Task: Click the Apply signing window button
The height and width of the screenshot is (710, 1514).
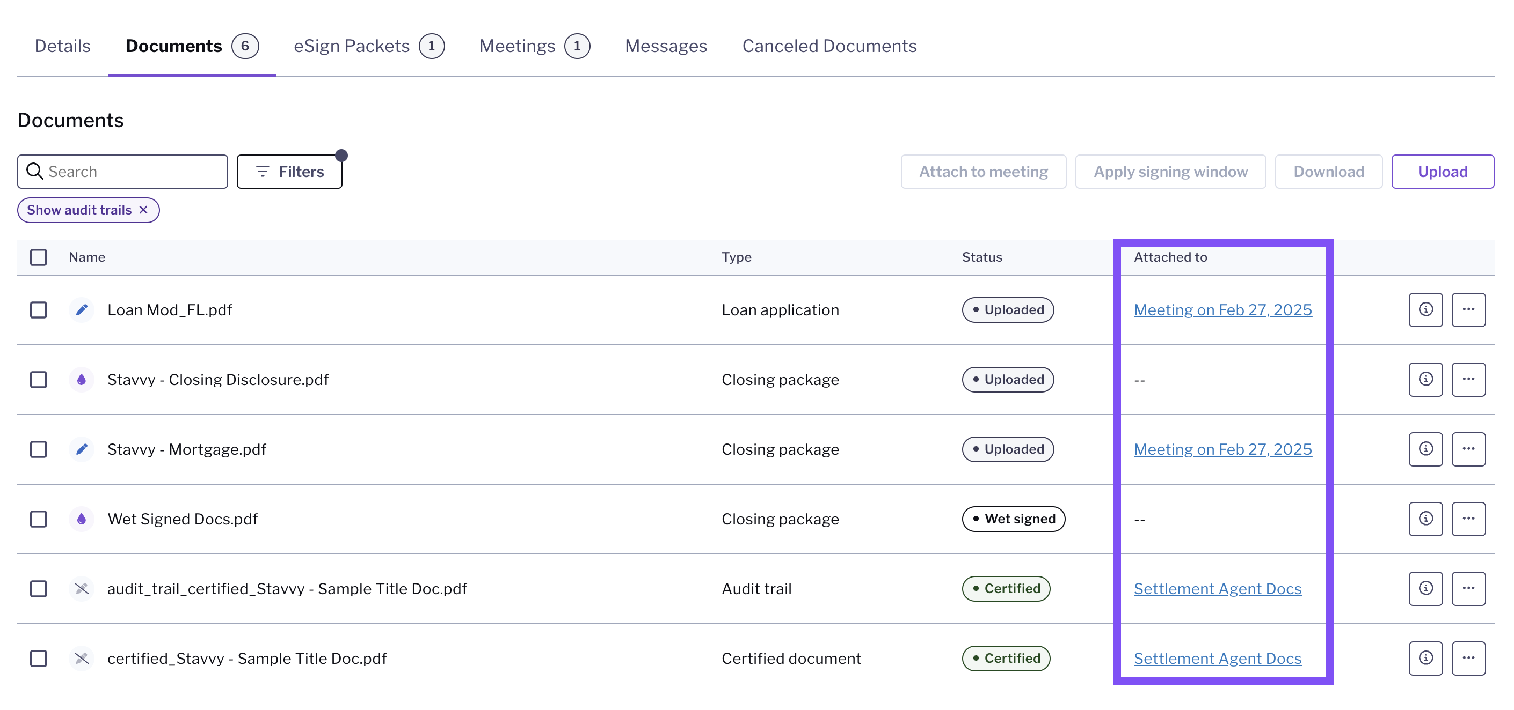Action: coord(1170,172)
